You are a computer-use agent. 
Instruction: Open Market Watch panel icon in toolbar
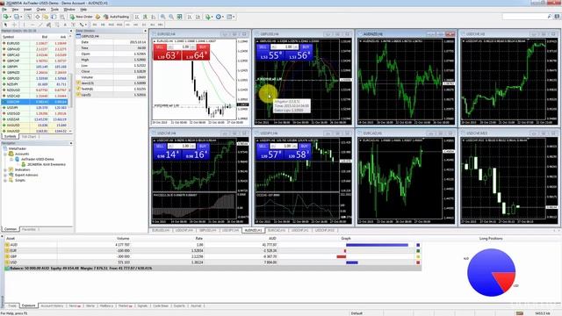coord(29,17)
